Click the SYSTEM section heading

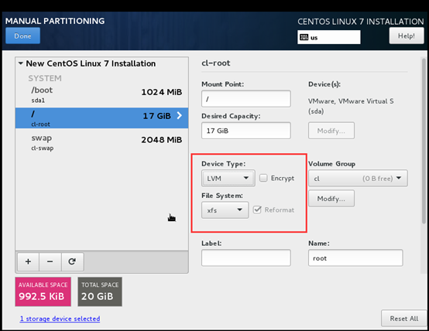45,78
